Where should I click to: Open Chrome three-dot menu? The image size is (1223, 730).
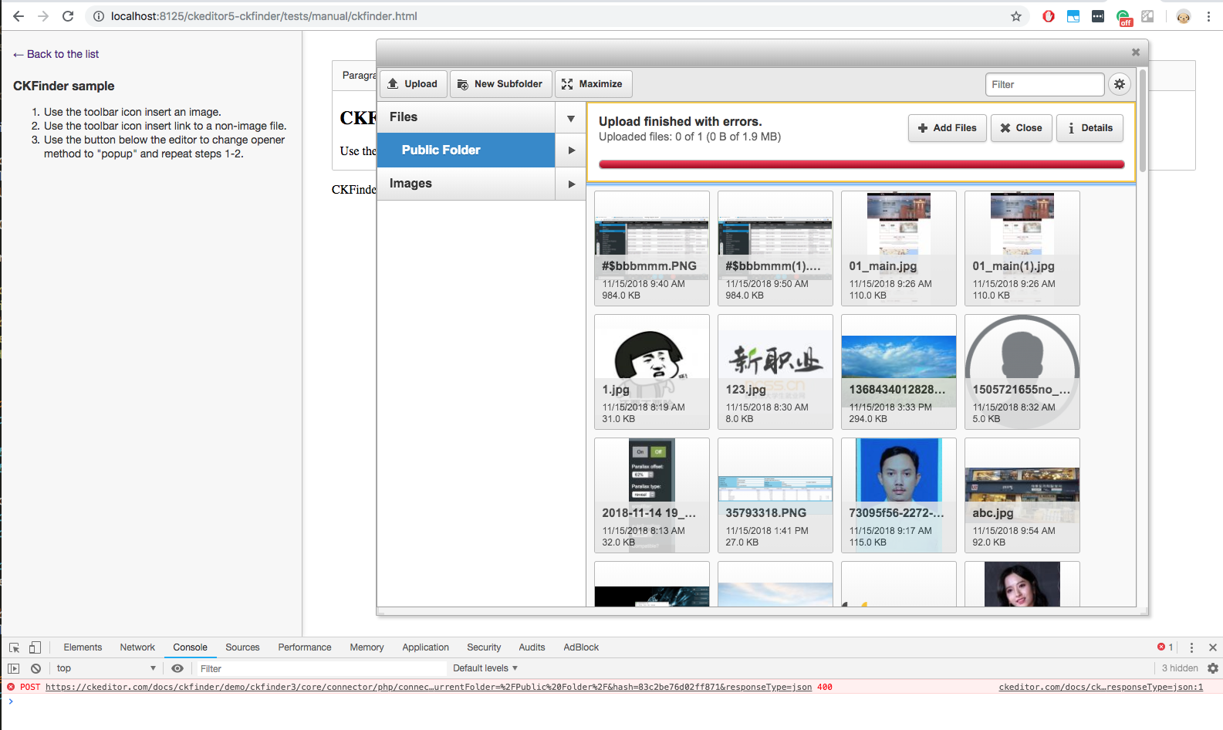tap(1209, 16)
